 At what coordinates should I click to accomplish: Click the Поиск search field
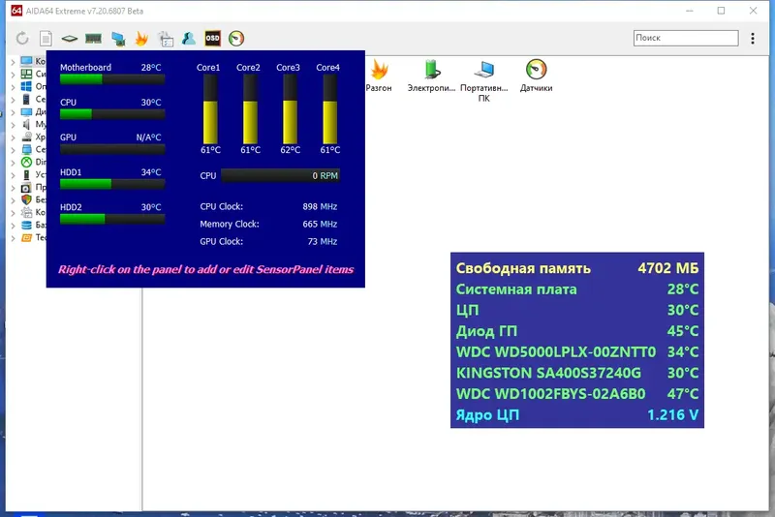[x=686, y=38]
